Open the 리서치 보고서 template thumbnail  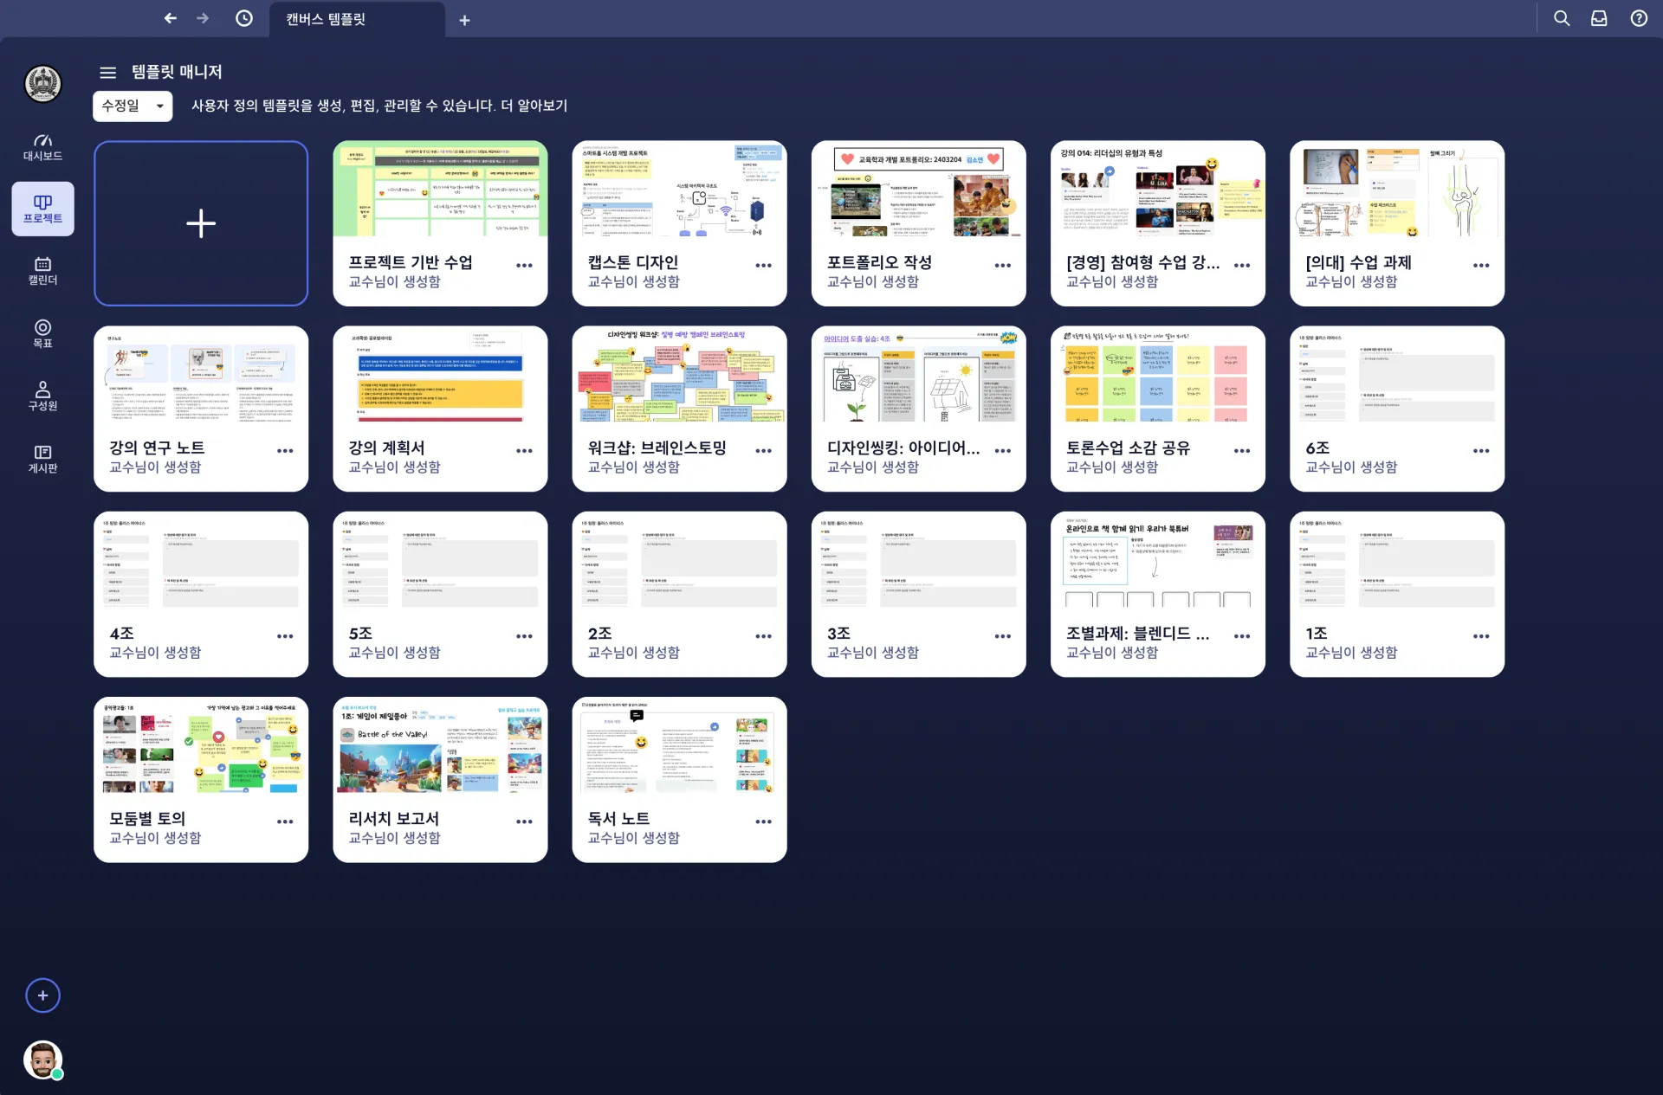coord(440,745)
